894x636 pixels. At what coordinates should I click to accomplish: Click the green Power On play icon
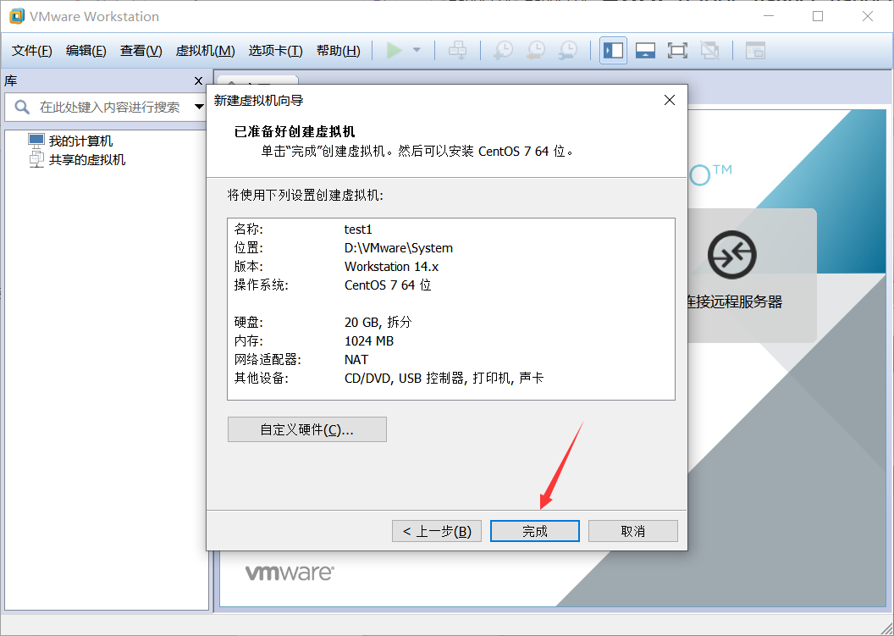[394, 50]
